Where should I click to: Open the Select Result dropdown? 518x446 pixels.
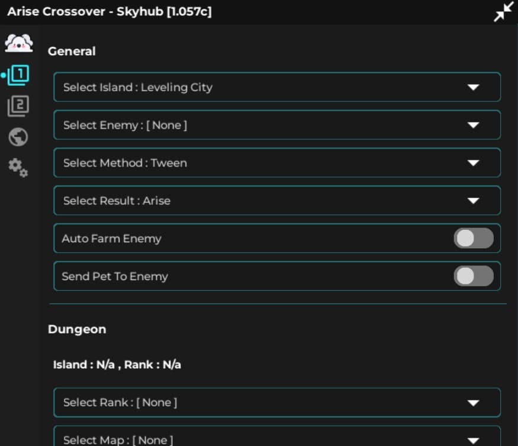pyautogui.click(x=276, y=200)
